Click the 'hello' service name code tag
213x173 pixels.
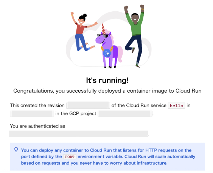point(176,106)
